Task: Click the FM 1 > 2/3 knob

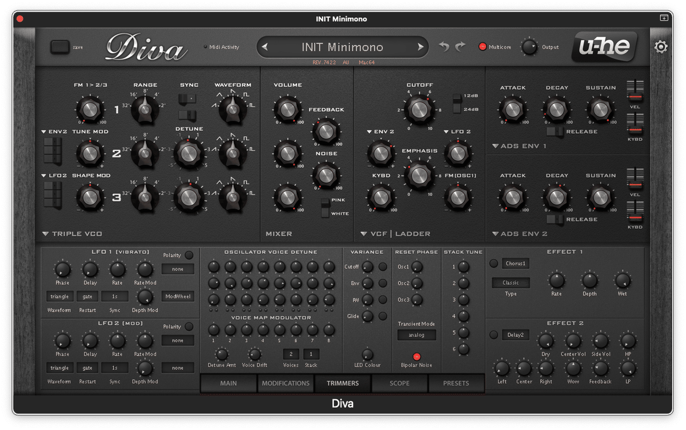Action: [x=89, y=109]
